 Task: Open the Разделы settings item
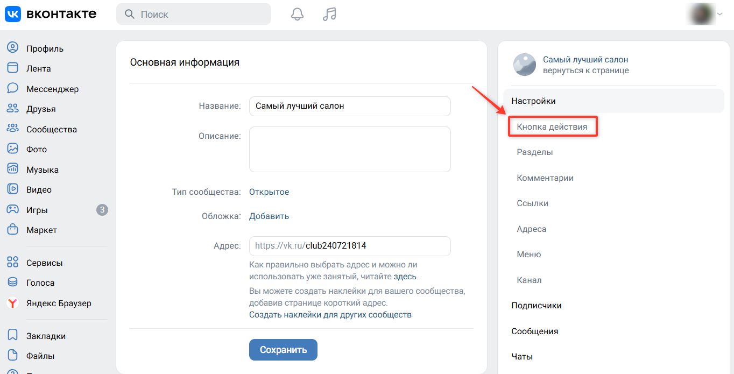pos(535,152)
